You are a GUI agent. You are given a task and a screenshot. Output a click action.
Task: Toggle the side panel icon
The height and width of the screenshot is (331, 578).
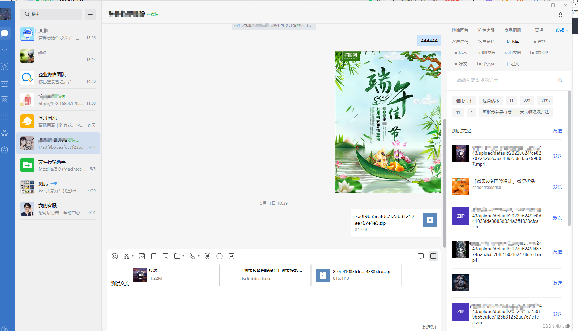click(x=433, y=256)
